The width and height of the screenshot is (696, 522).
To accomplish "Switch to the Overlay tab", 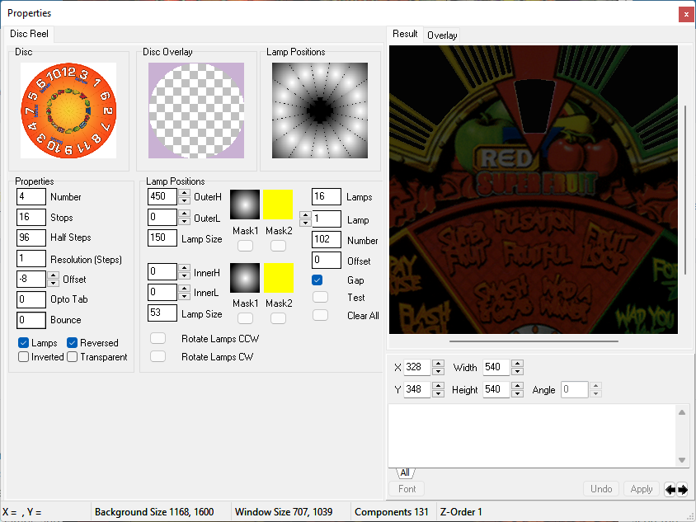I will click(x=442, y=35).
